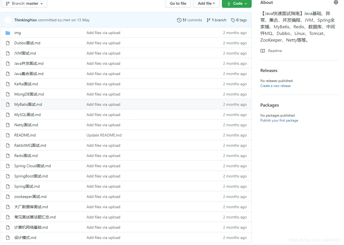Open the Update README.md commit message
Image resolution: width=344 pixels, height=245 pixels.
(x=104, y=135)
